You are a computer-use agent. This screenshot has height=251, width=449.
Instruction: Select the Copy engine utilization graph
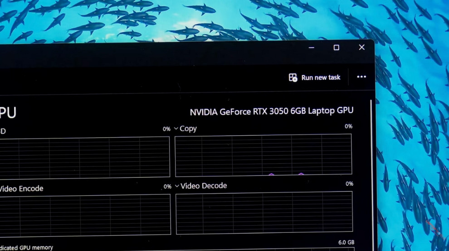pos(263,154)
